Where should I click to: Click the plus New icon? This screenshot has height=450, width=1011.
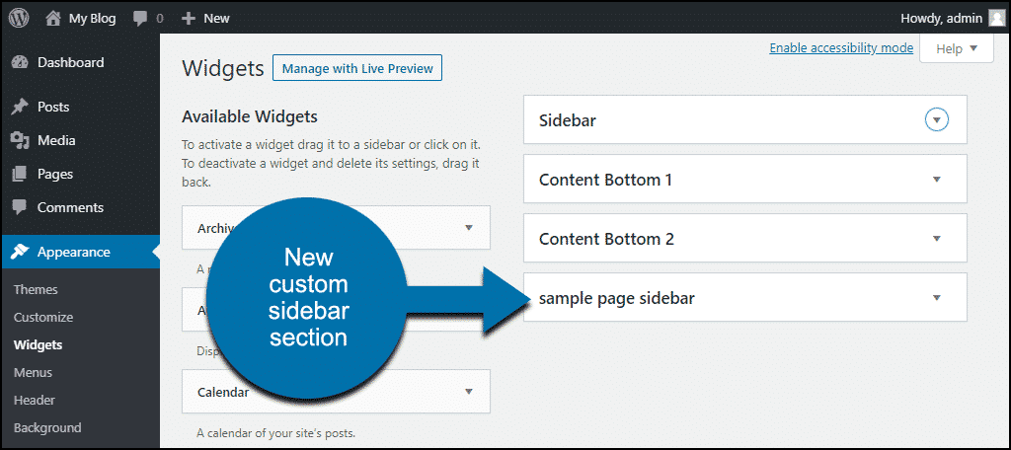pyautogui.click(x=189, y=19)
